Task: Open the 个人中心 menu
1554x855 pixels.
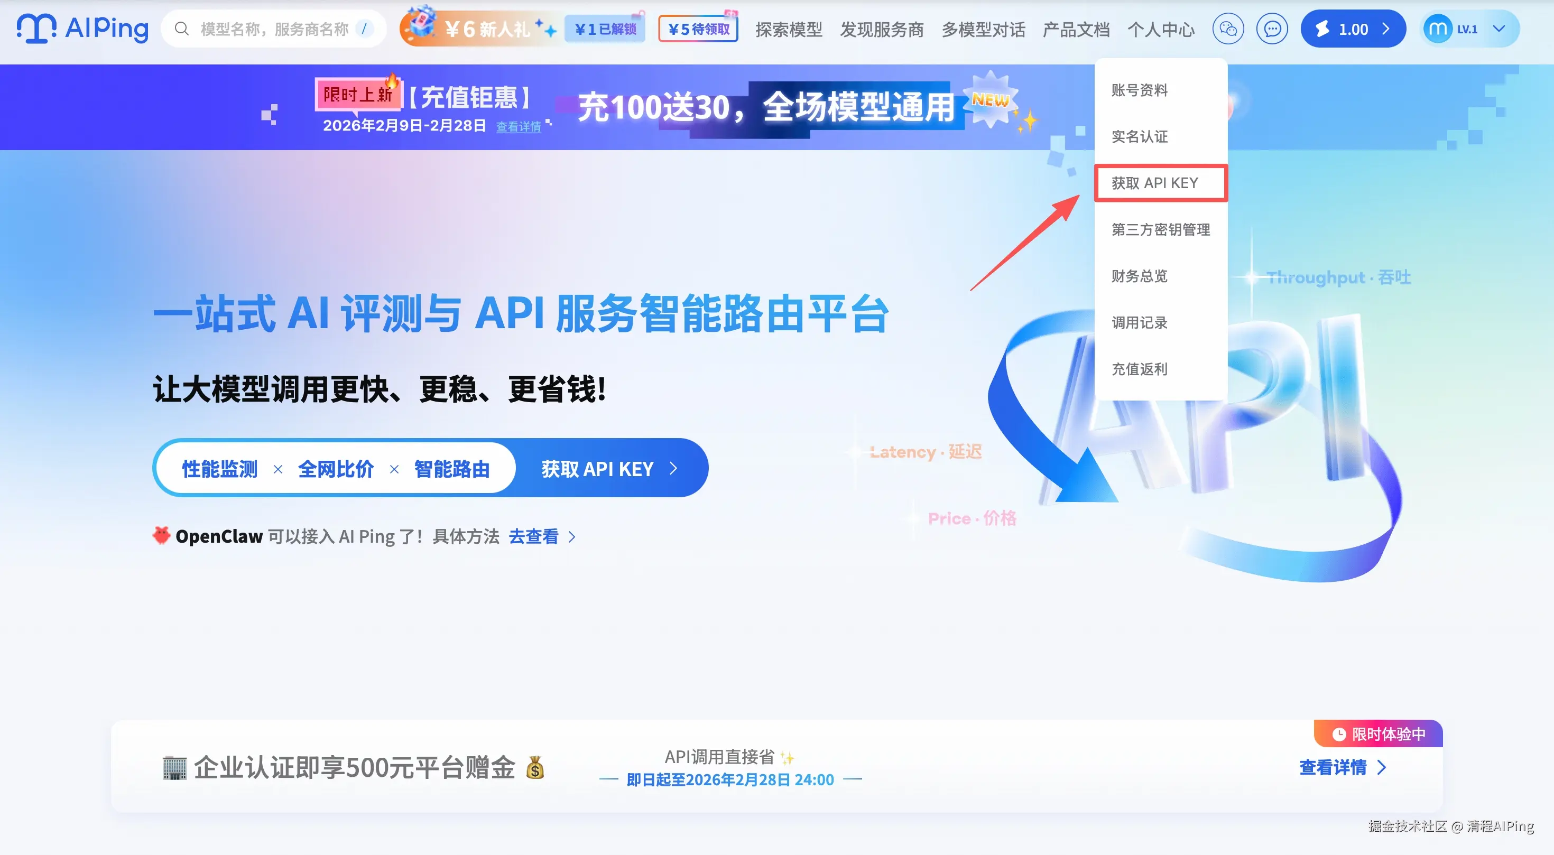Action: pos(1160,29)
